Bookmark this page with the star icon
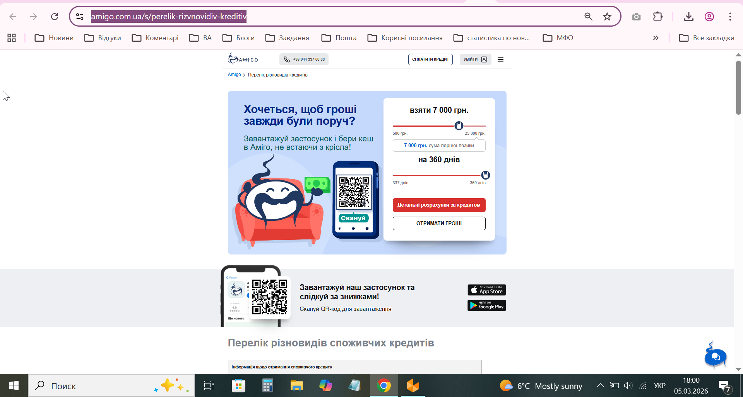The width and height of the screenshot is (743, 397). point(607,17)
